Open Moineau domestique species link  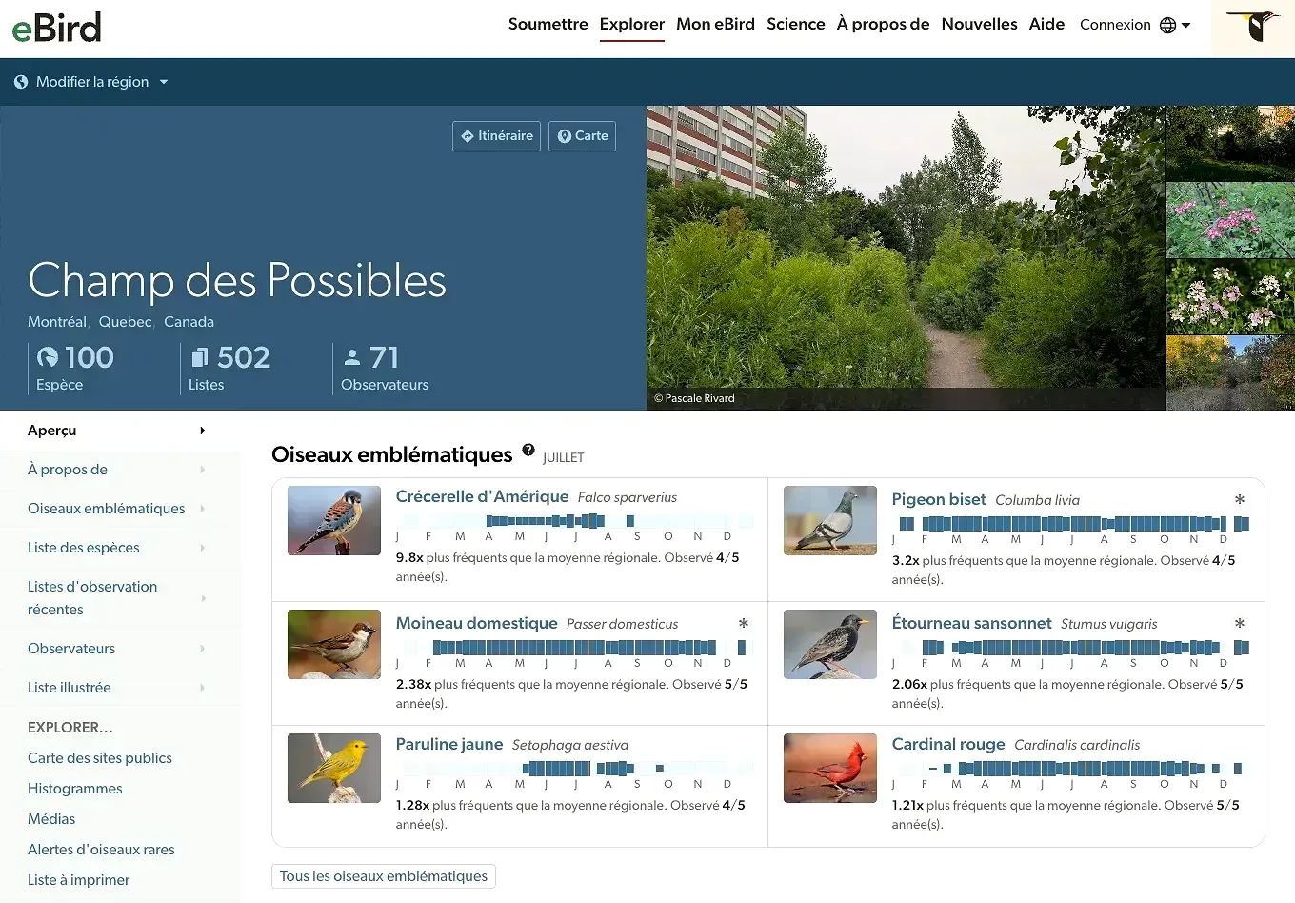pos(476,623)
